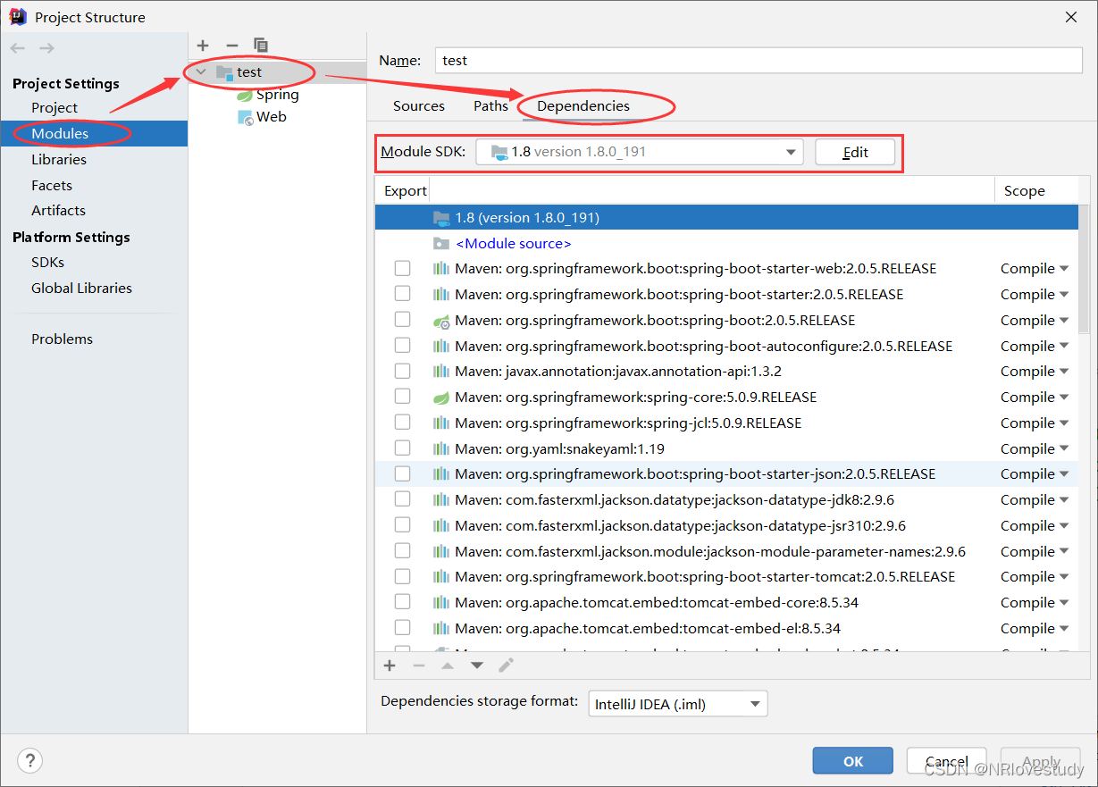Open Global Libraries settings

pyautogui.click(x=81, y=289)
